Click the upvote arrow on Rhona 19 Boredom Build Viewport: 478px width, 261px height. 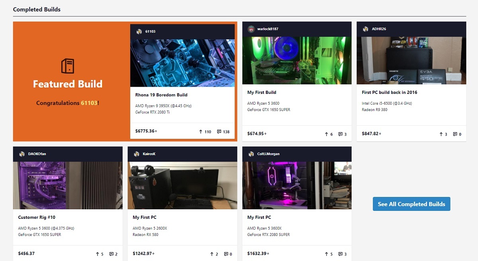tap(201, 132)
